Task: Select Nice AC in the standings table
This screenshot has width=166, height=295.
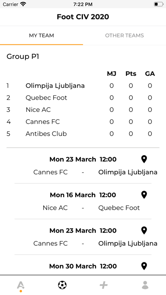Action: 83,110
